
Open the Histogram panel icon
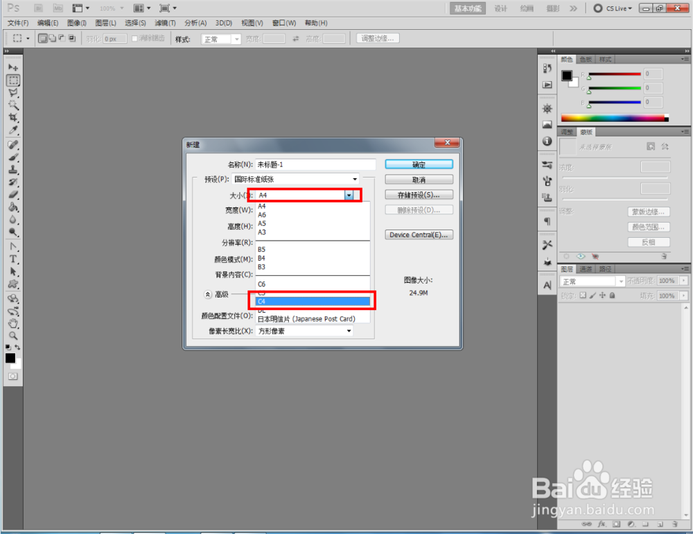pyautogui.click(x=547, y=125)
